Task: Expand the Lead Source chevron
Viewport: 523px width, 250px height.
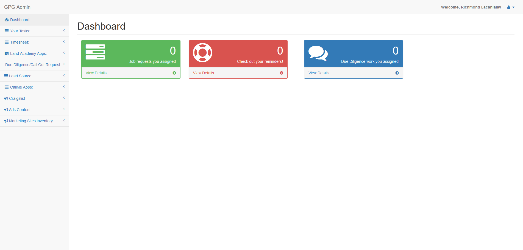Action: tap(64, 75)
